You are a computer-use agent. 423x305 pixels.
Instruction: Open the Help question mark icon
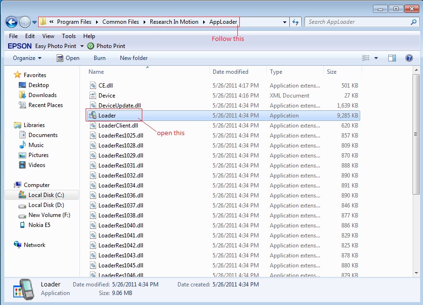[x=409, y=58]
